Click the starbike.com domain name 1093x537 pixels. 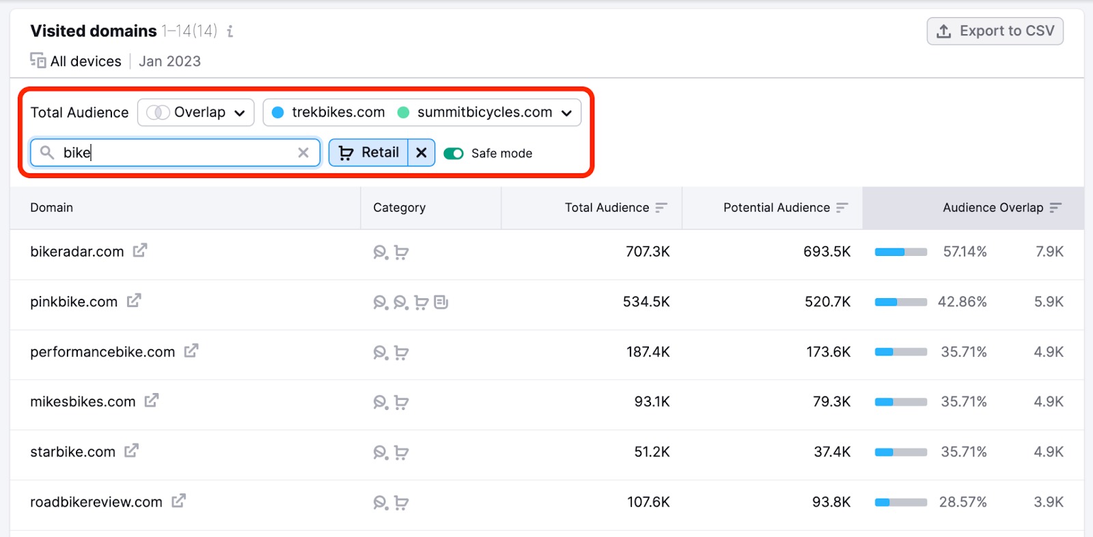pyautogui.click(x=73, y=452)
